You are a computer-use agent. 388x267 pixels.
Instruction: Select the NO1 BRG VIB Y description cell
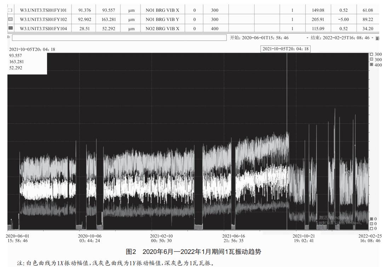162,19
